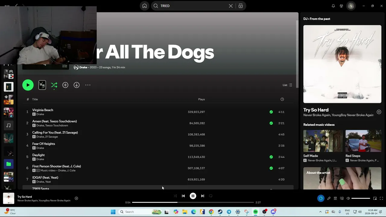
Task: Show lyrics with the microphone icon
Action: pos(329,198)
